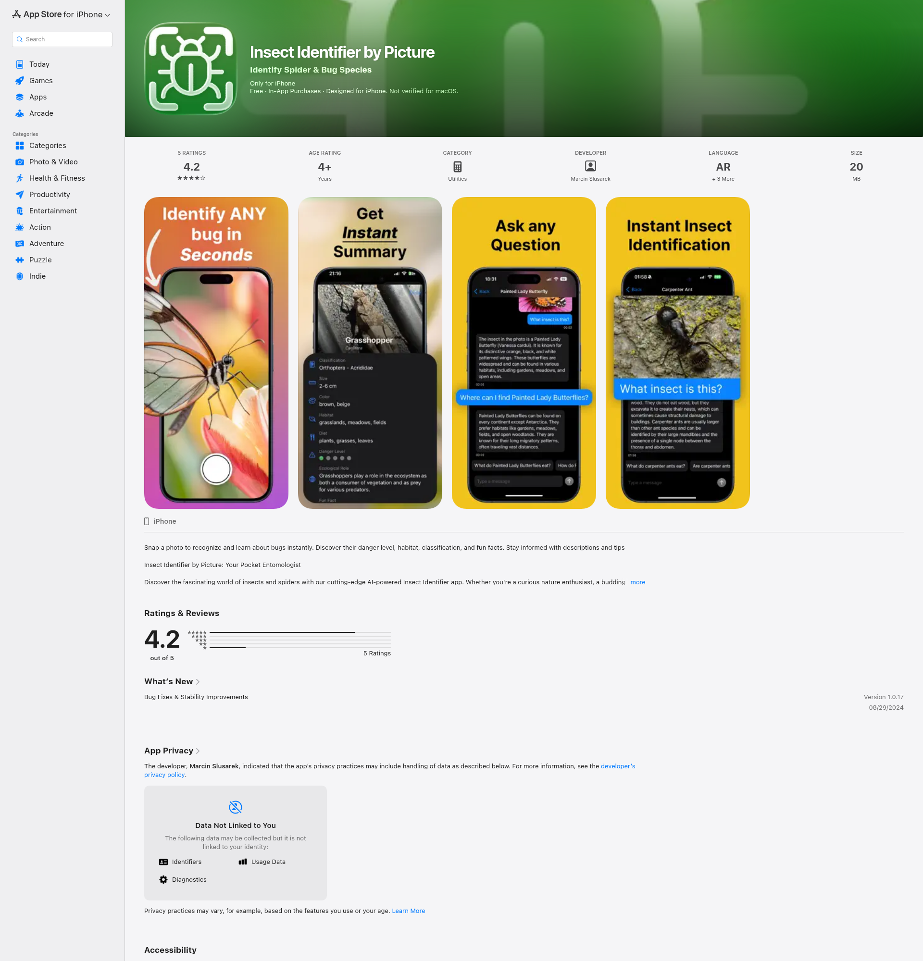Click the 5 Ratings count text
Viewport: 923px width, 961px height.
point(377,653)
